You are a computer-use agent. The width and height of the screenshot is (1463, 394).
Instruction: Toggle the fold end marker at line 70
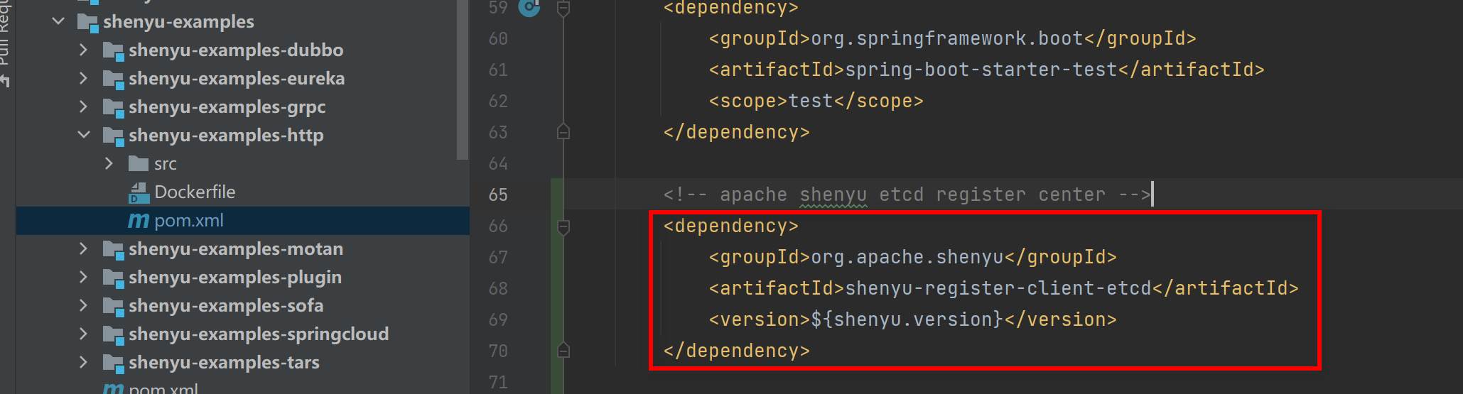point(563,351)
